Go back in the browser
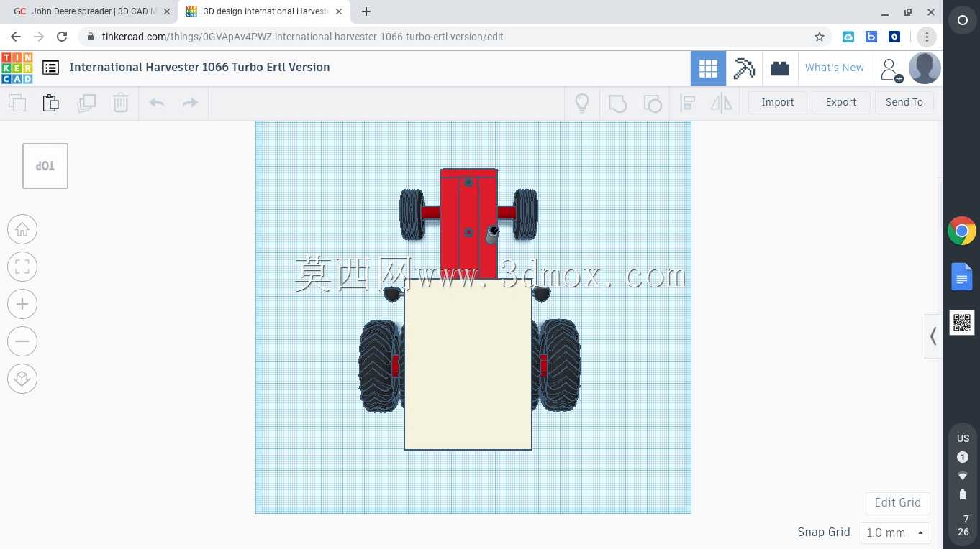Viewport: 980px width, 549px height. [16, 37]
